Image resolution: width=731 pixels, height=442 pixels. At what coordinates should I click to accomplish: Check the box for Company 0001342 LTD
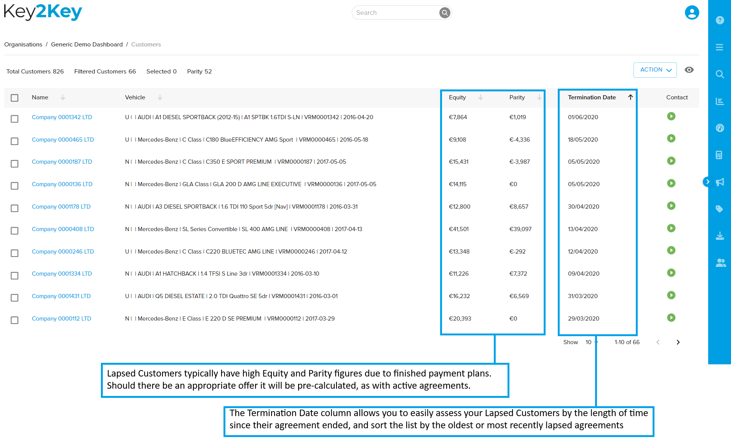pos(14,119)
